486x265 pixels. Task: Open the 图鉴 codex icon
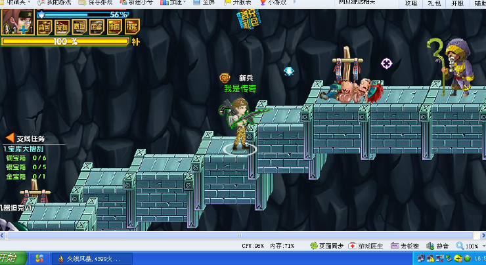97,27
